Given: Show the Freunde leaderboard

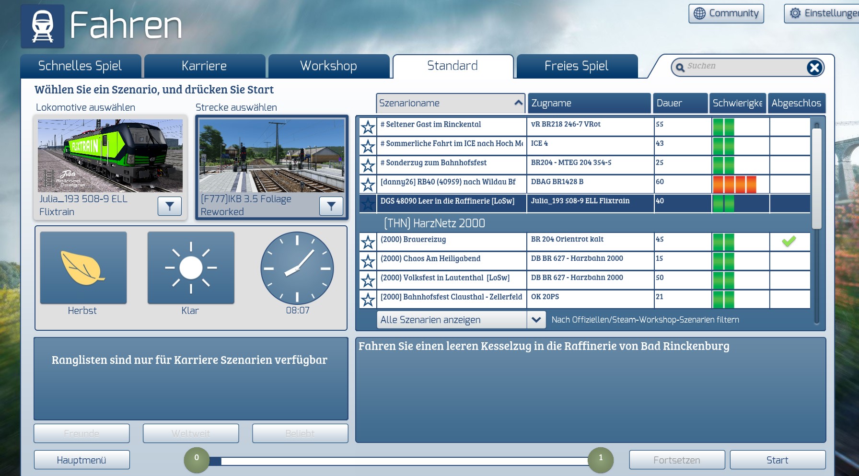Looking at the screenshot, I should (81, 434).
